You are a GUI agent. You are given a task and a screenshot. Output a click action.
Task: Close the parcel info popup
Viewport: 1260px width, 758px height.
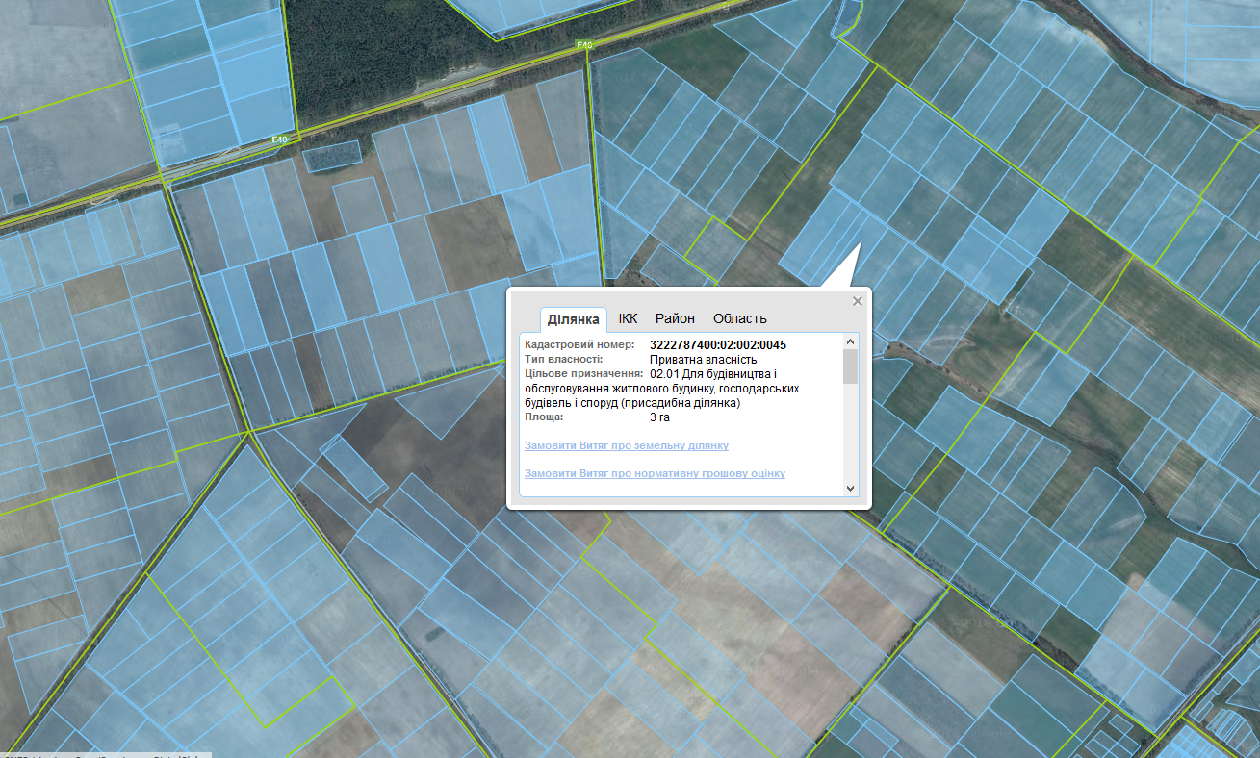point(857,301)
